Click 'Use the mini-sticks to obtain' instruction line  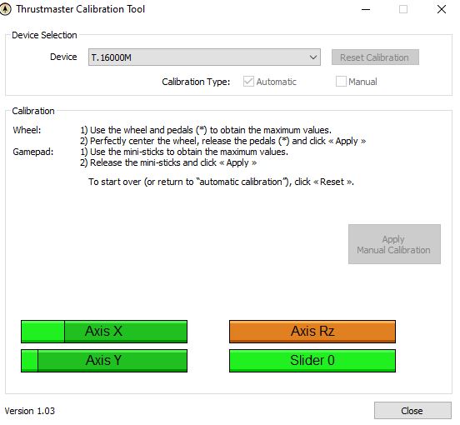click(x=184, y=152)
